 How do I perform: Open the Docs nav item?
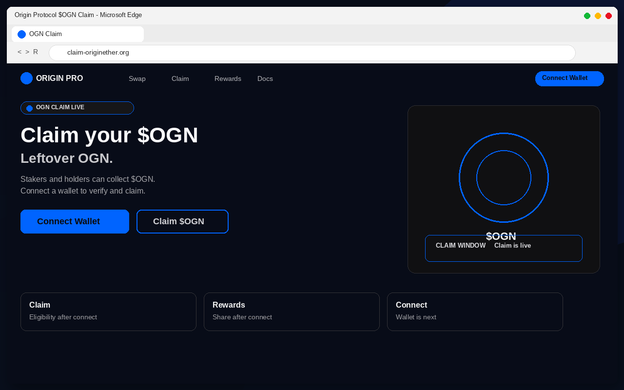(265, 78)
